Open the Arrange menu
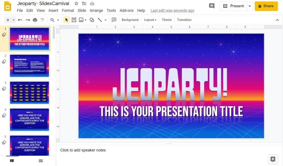The width and height of the screenshot is (283, 166). pos(96,11)
